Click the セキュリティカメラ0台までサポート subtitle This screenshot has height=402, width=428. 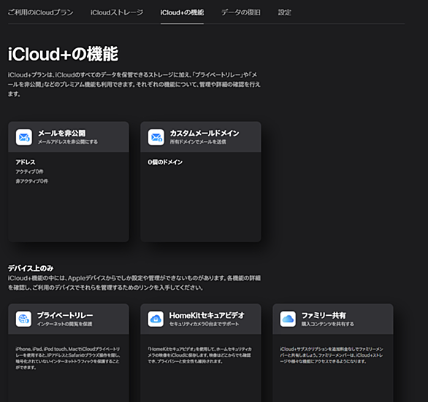tap(205, 324)
